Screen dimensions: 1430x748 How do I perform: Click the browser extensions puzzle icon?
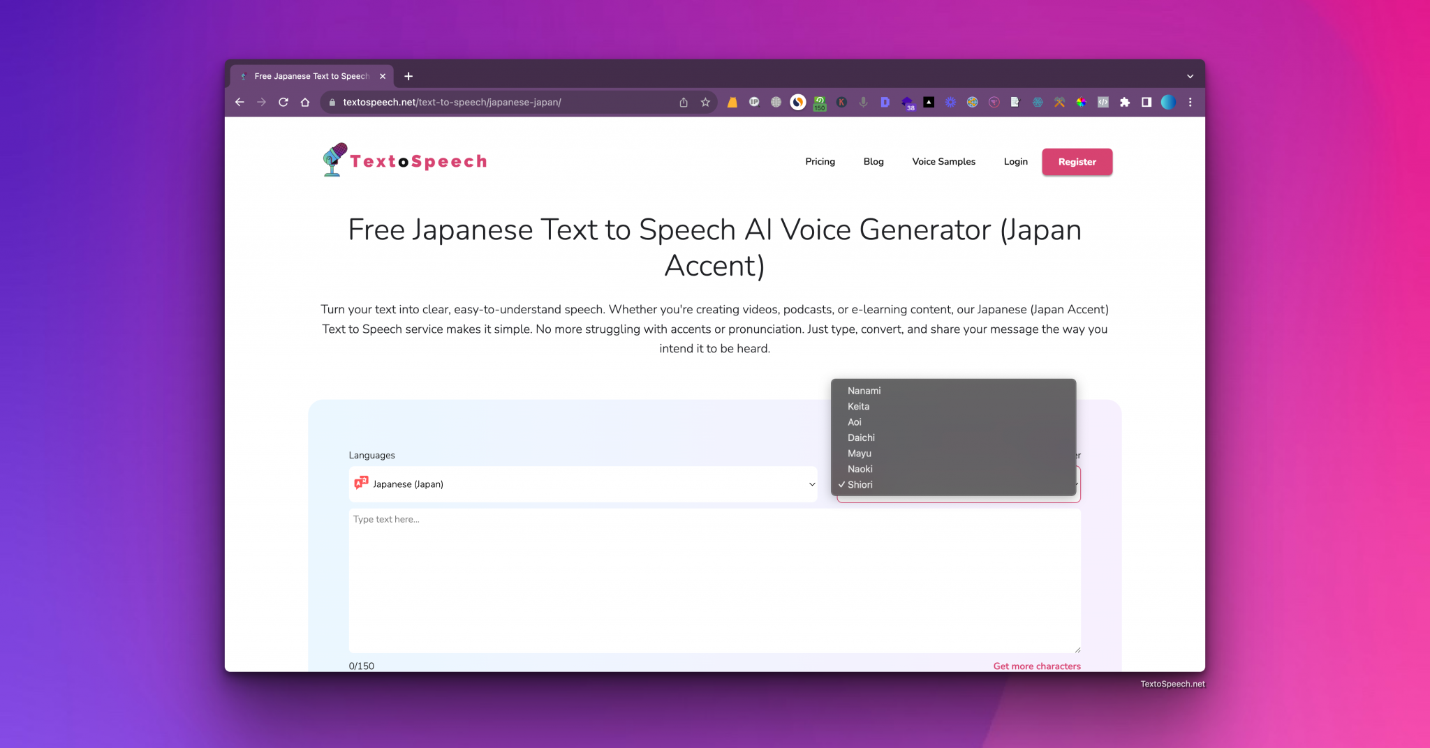1125,102
